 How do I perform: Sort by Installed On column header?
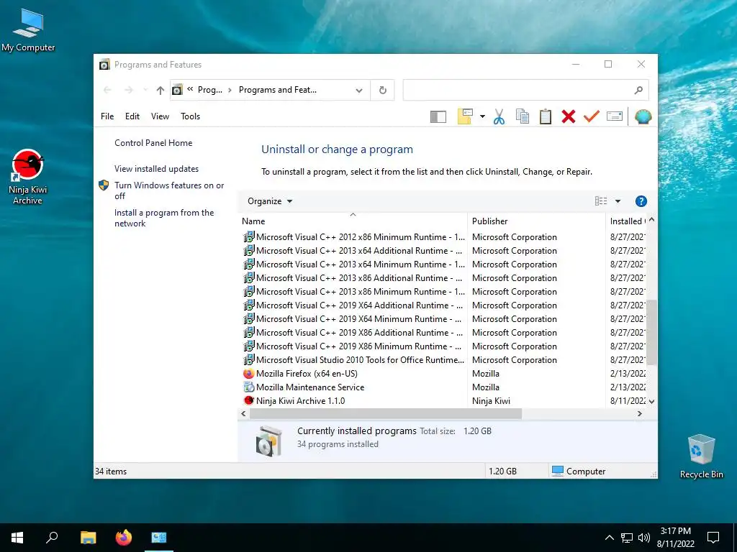coord(627,221)
